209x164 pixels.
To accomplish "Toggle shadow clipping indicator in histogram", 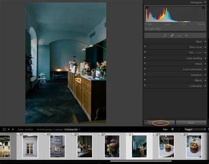I will (x=147, y=7).
